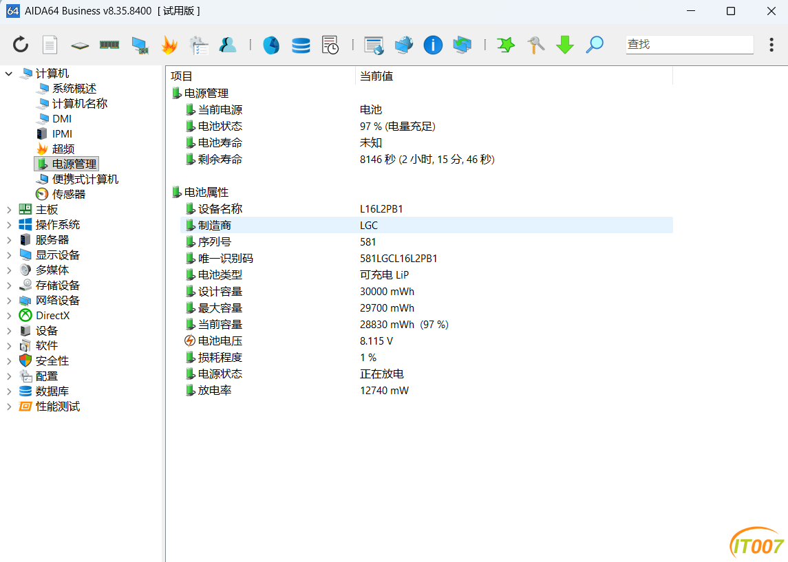Viewport: 788px width, 562px height.
Task: Expand the 多媒体 tree node
Action: 8,270
